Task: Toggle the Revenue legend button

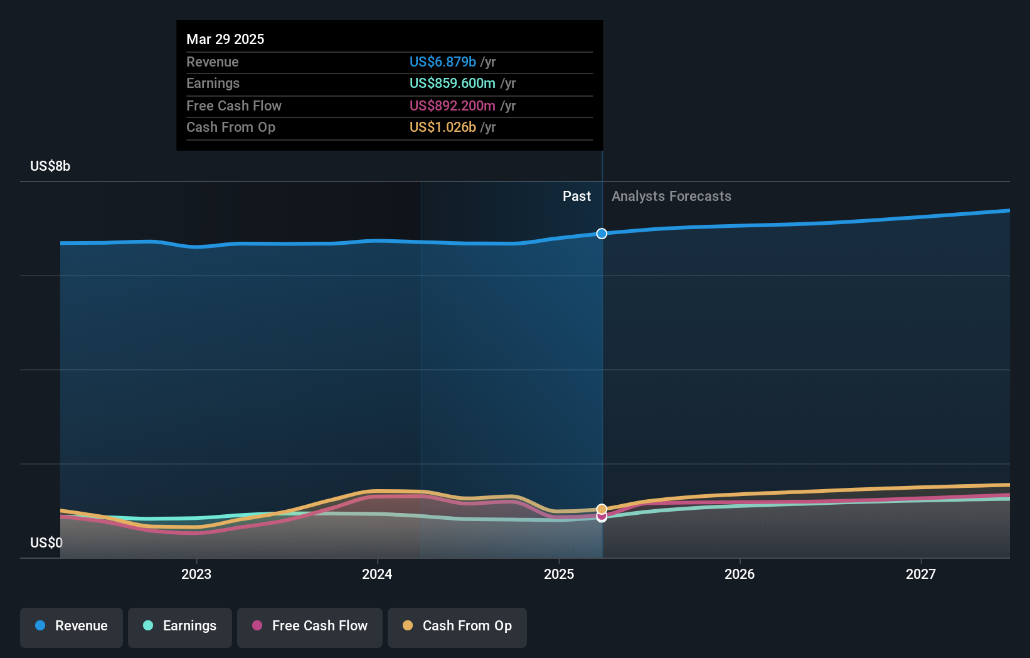Action: tap(72, 627)
